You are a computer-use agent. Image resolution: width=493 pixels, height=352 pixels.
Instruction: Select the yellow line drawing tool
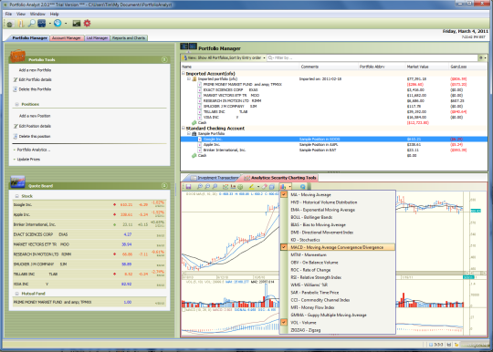point(251,187)
